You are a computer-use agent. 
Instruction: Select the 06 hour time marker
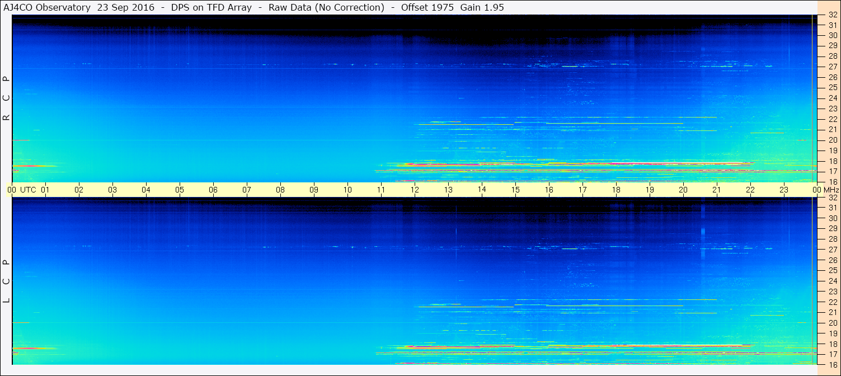(x=213, y=190)
